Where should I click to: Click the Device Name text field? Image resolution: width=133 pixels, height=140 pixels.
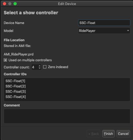[104, 23]
